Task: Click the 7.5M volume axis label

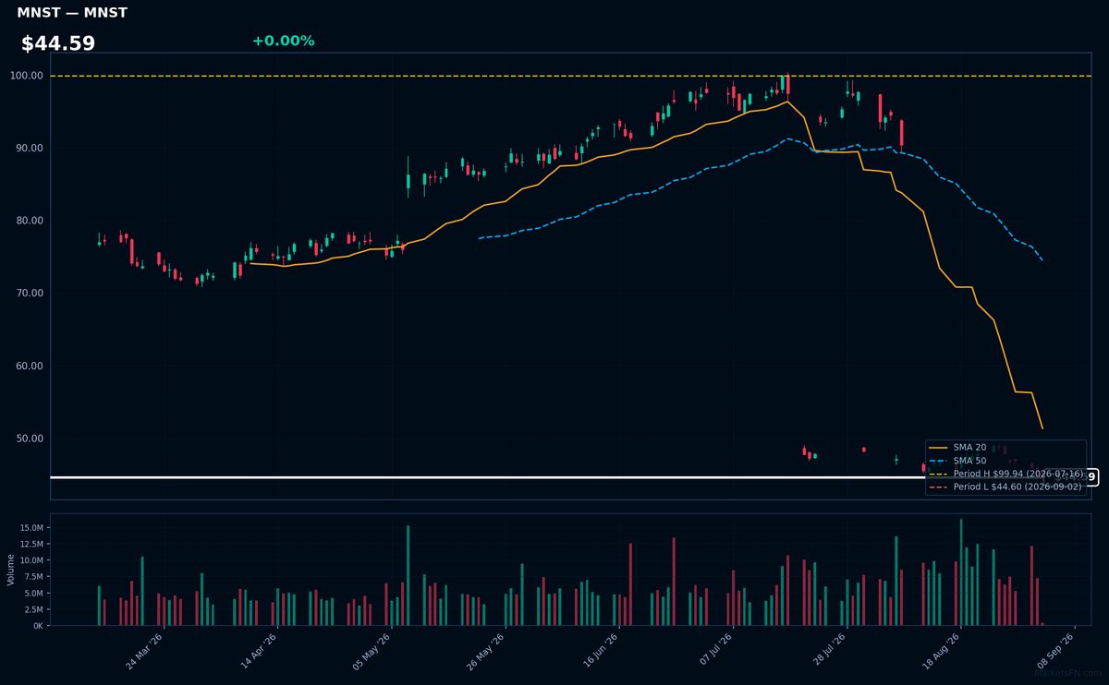Action: [33, 577]
